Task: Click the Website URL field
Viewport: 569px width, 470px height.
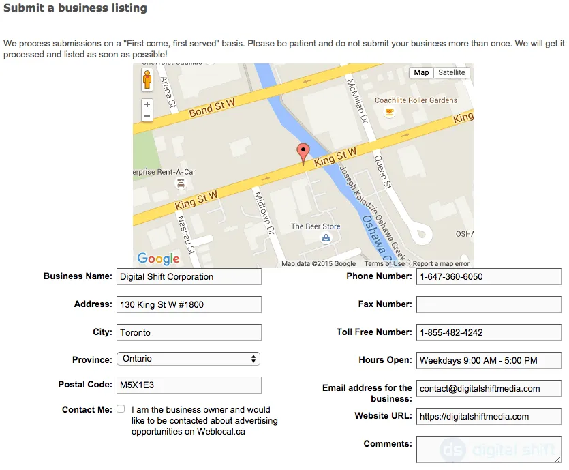Action: (489, 417)
